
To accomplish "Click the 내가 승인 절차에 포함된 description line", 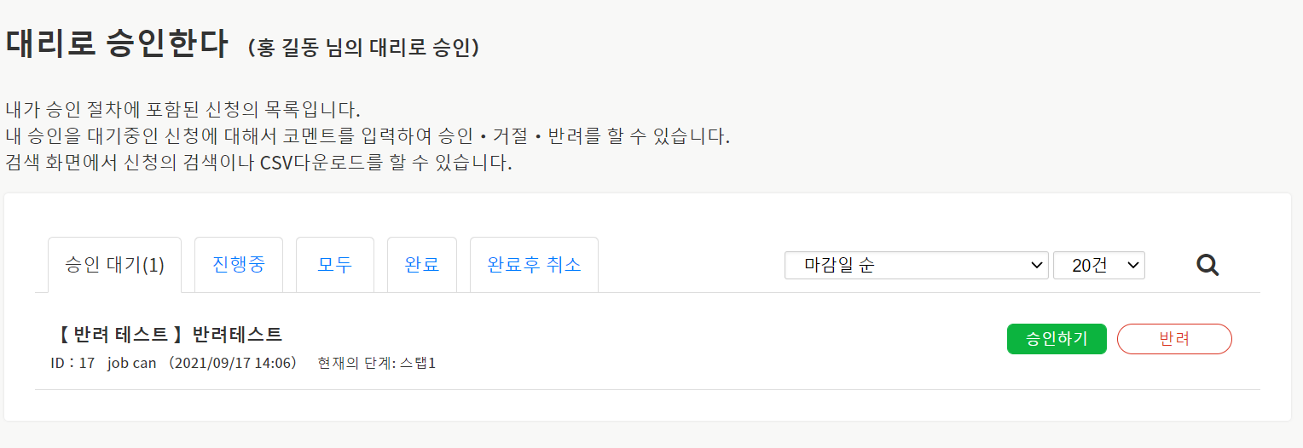I will pyautogui.click(x=183, y=110).
